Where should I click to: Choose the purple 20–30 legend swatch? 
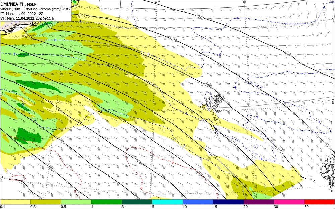point(259,202)
